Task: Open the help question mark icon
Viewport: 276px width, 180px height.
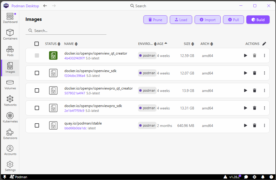Action: click(271, 177)
